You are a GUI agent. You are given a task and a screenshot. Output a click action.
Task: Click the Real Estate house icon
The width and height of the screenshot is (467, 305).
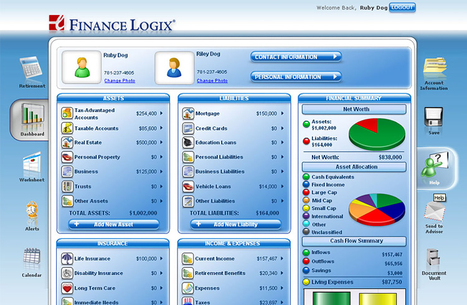(67, 143)
